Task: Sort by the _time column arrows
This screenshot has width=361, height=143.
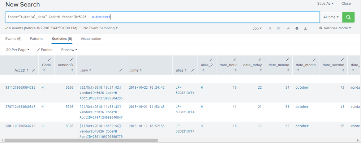Action: coord(141,71)
